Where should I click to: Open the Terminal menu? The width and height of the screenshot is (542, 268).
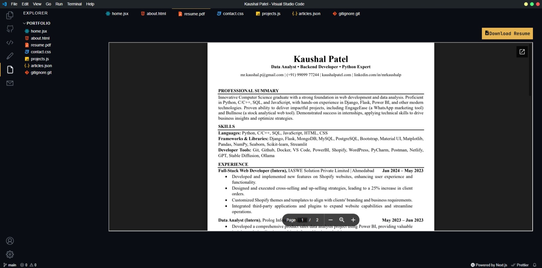(74, 4)
